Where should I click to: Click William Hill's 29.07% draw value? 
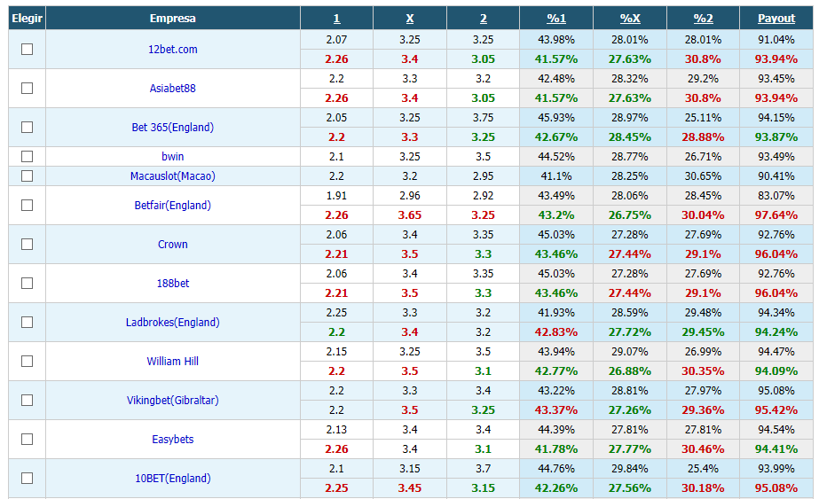click(630, 352)
